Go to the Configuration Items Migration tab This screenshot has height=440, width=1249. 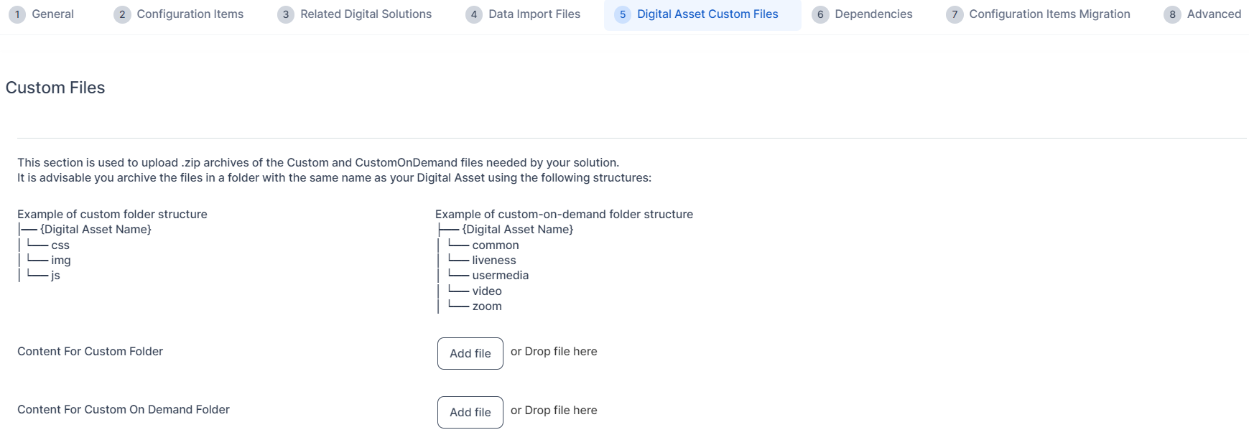1049,14
